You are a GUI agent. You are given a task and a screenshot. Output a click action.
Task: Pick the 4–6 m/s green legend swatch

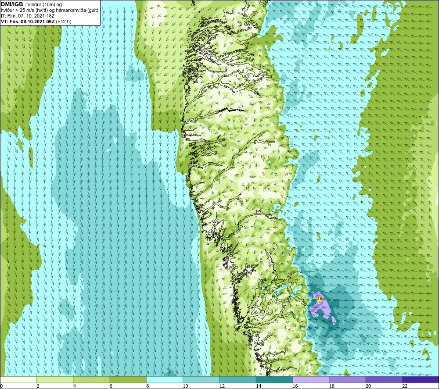tap(92, 379)
